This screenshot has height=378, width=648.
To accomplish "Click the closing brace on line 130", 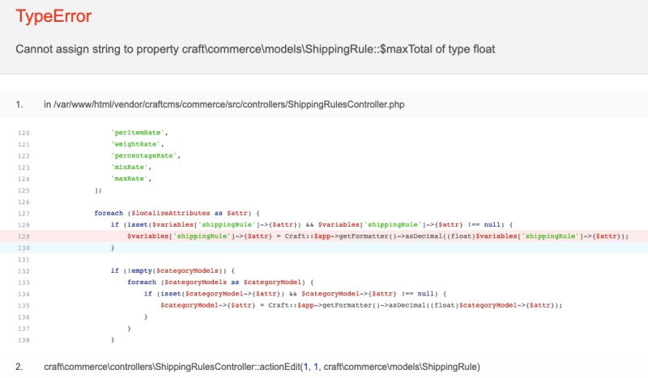I will coord(113,248).
